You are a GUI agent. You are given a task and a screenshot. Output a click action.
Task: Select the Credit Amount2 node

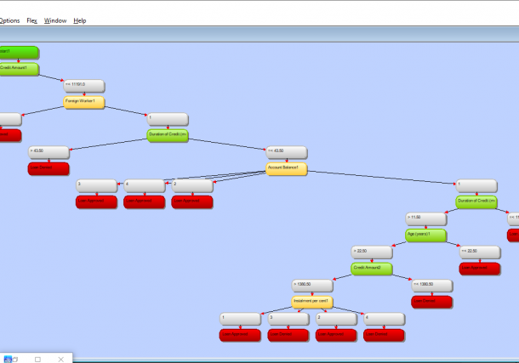[x=372, y=268]
